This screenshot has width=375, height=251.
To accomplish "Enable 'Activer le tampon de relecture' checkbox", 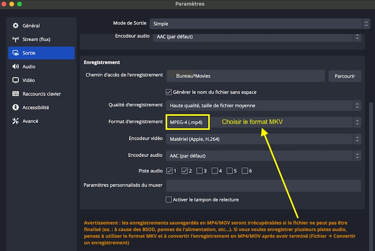I will click(x=169, y=200).
